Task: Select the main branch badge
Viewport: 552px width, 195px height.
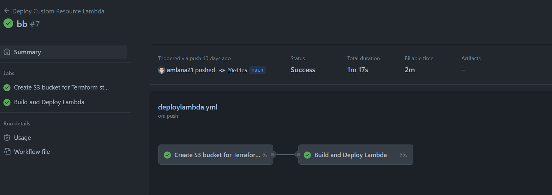Action: [x=257, y=70]
